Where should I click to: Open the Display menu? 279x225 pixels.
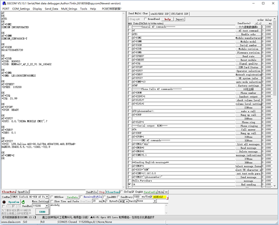(x=37, y=9)
